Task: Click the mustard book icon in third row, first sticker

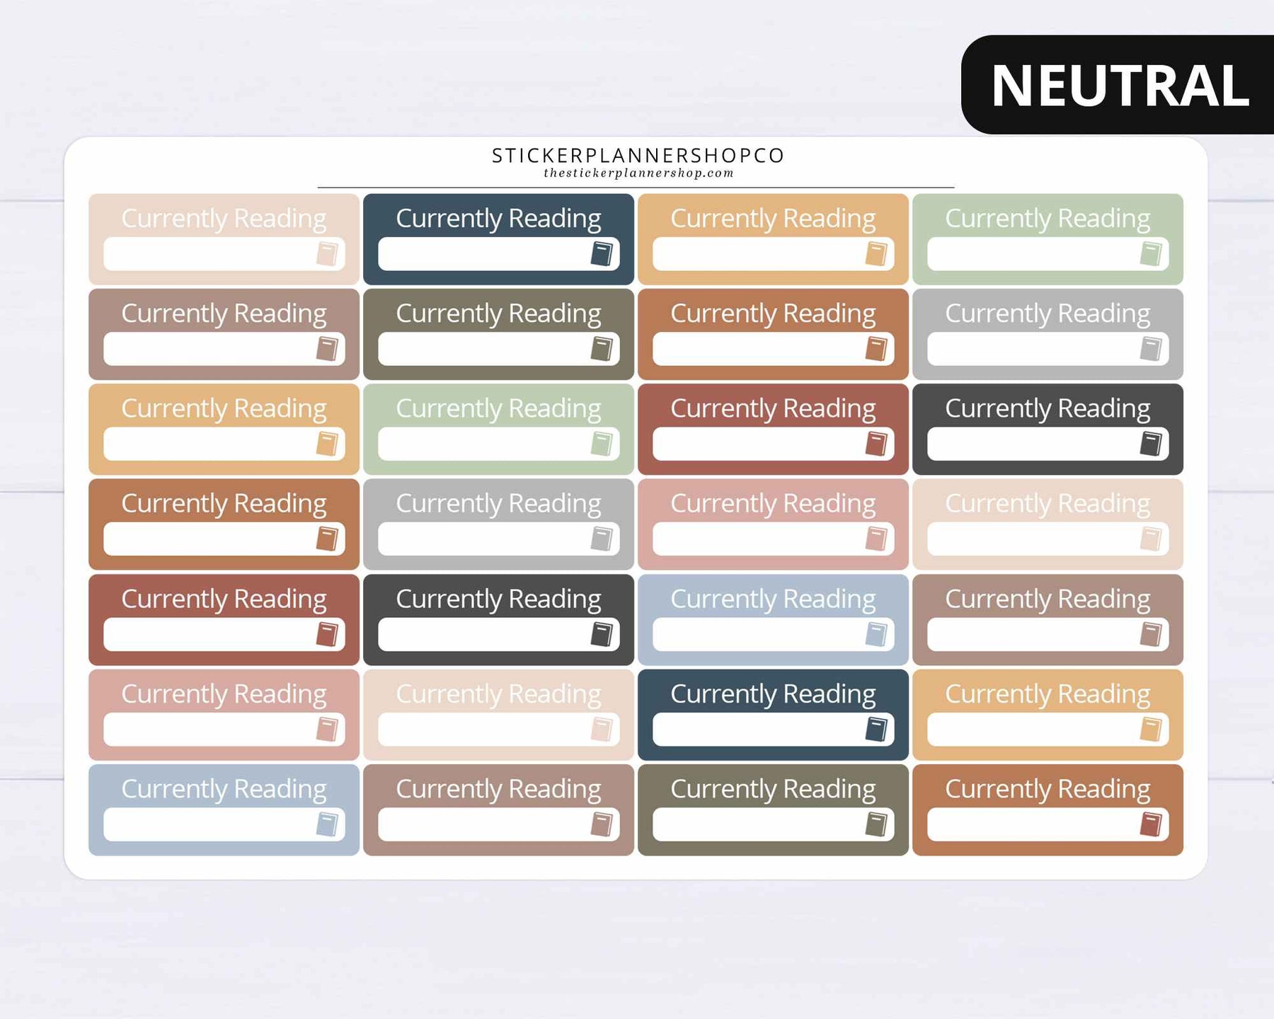Action: pos(327,444)
